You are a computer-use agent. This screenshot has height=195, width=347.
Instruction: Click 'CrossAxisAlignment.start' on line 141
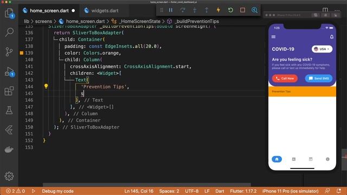pos(157,67)
